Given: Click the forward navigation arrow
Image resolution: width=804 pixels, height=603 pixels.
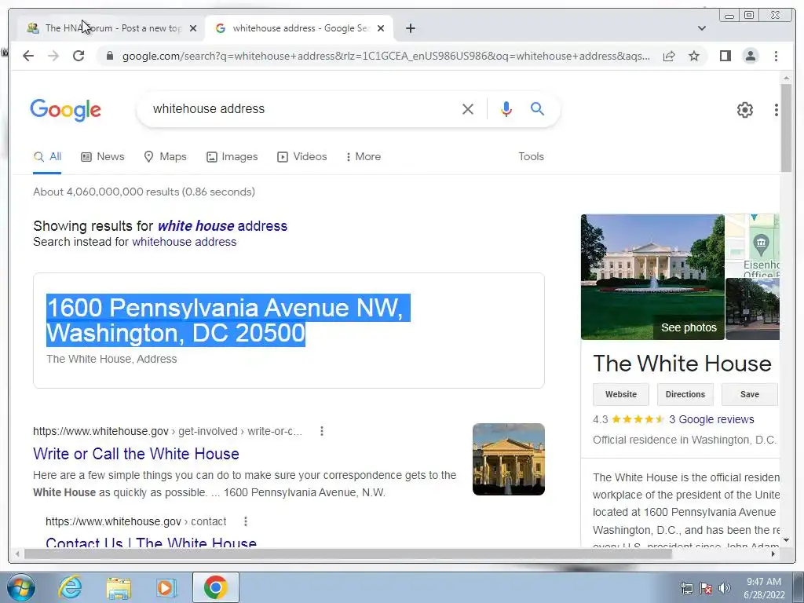Looking at the screenshot, I should pyautogui.click(x=53, y=56).
